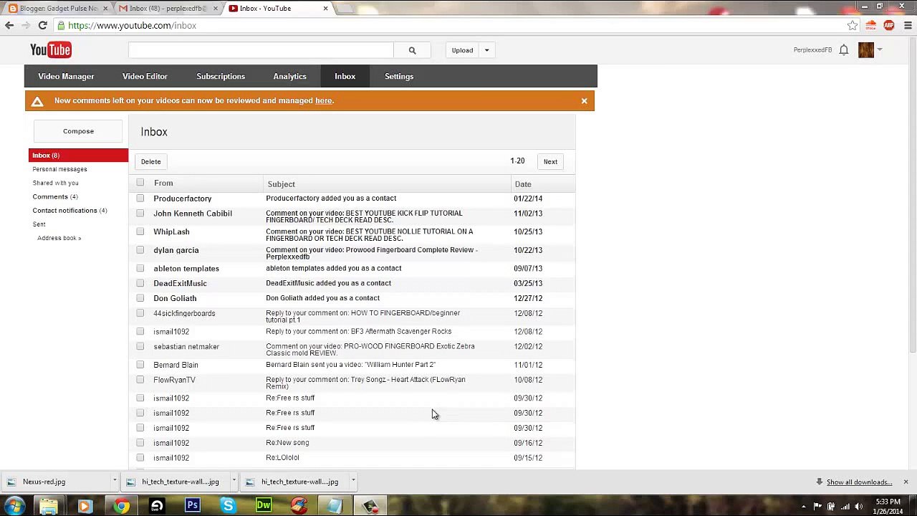Open Dreamweaver from the taskbar
The height and width of the screenshot is (516, 917).
point(264,506)
